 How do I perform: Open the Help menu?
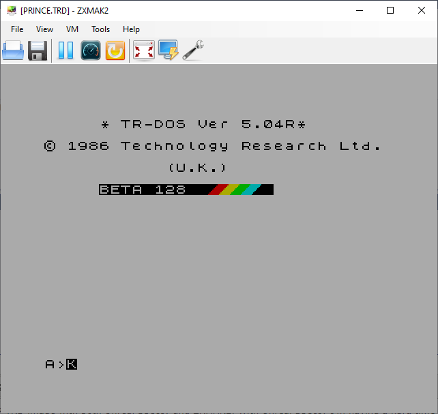pos(131,29)
